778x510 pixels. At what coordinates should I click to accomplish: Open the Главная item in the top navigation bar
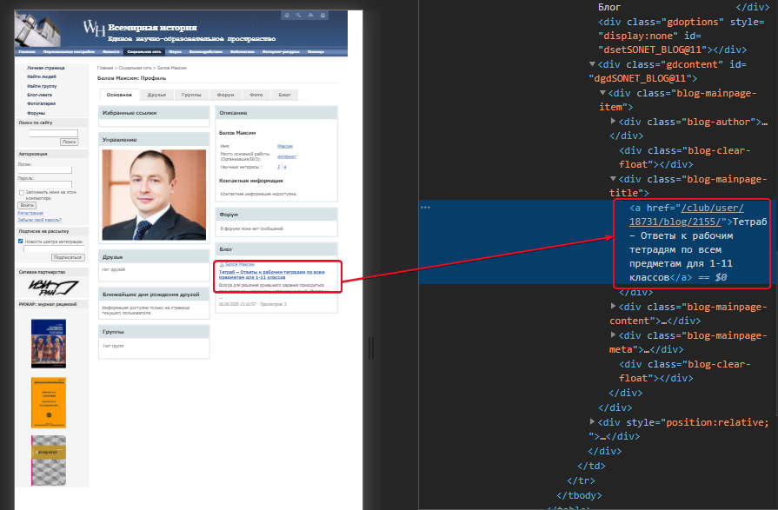click(27, 51)
